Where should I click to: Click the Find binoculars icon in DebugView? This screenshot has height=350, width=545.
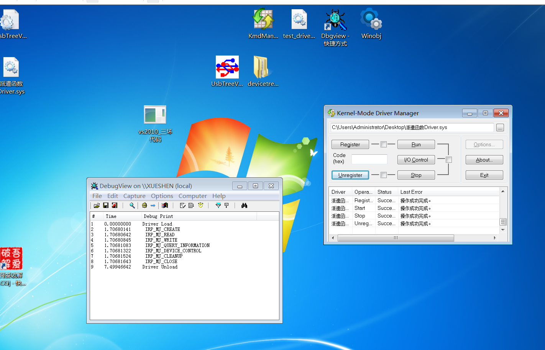[244, 206]
